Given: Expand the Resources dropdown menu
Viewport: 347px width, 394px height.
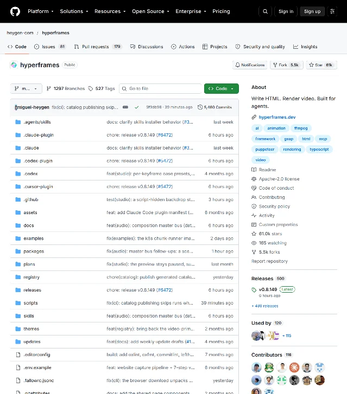Looking at the screenshot, I should 110,11.
